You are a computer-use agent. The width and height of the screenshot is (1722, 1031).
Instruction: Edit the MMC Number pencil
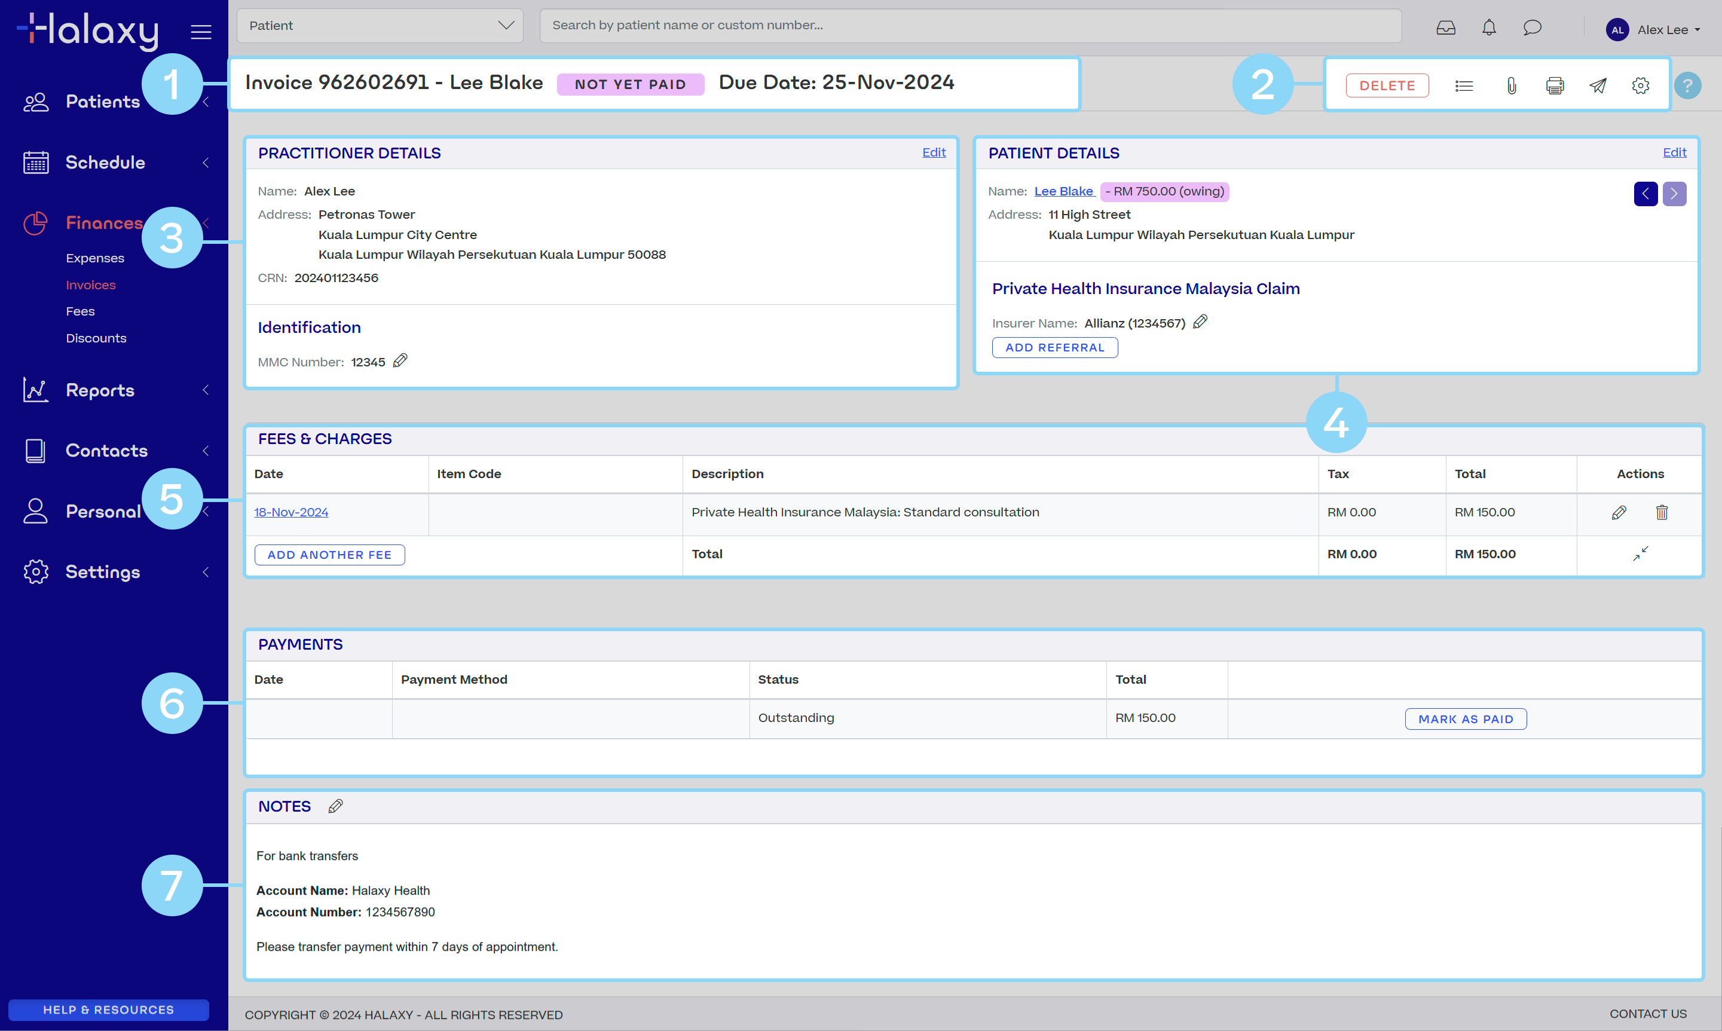click(x=400, y=360)
